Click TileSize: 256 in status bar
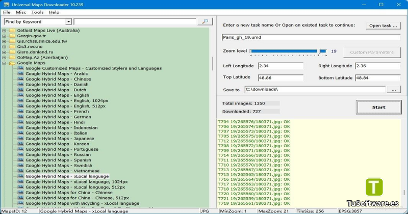Viewport: 408px width, 214px height. (310, 211)
